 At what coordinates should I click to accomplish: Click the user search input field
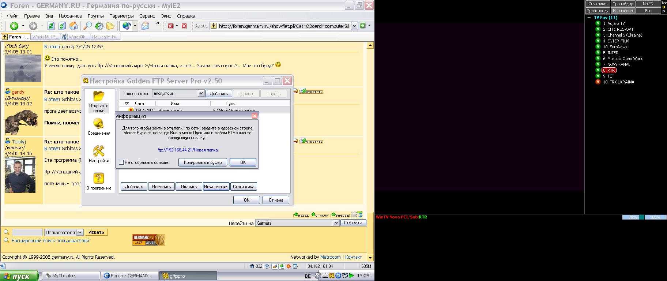click(27, 232)
